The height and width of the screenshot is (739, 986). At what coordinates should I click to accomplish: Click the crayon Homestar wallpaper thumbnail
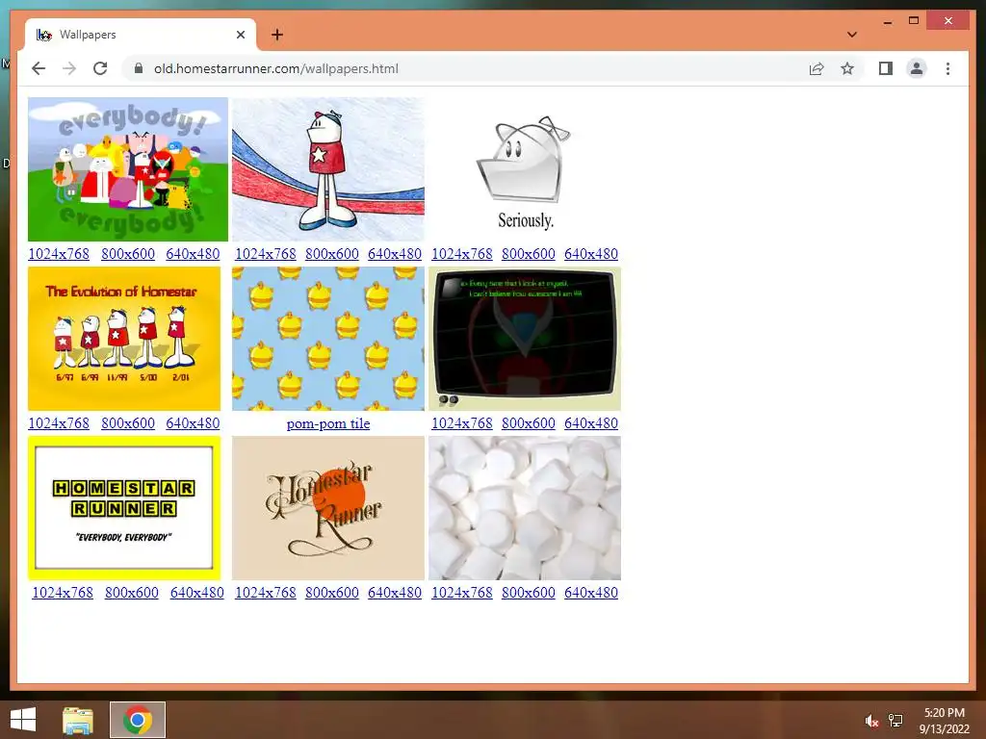328,169
